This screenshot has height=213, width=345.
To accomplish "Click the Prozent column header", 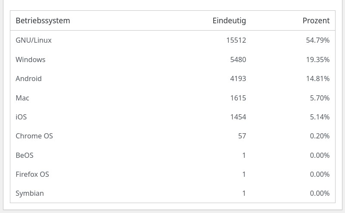I will tap(316, 21).
